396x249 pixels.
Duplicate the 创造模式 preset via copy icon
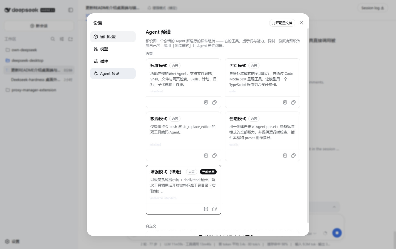coord(293,156)
